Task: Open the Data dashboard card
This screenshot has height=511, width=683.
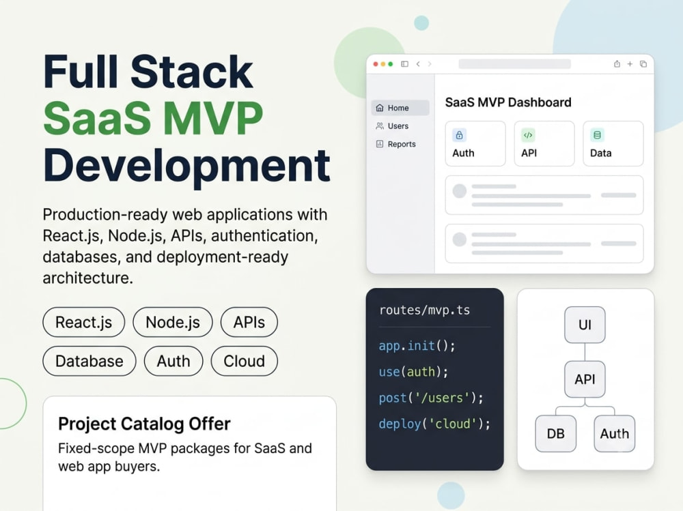Action: click(613, 144)
